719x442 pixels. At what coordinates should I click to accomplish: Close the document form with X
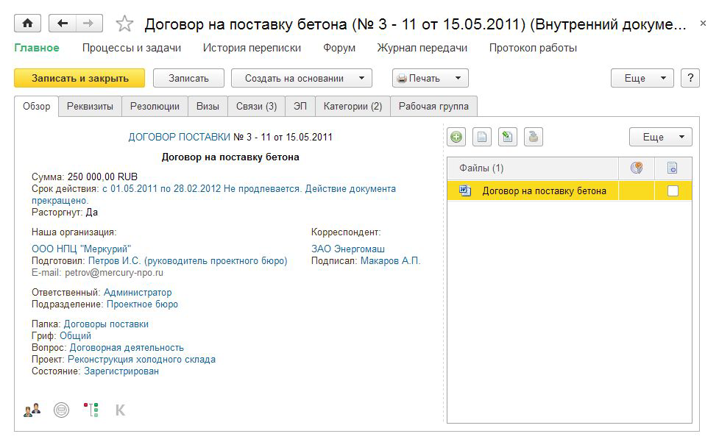pos(703,24)
